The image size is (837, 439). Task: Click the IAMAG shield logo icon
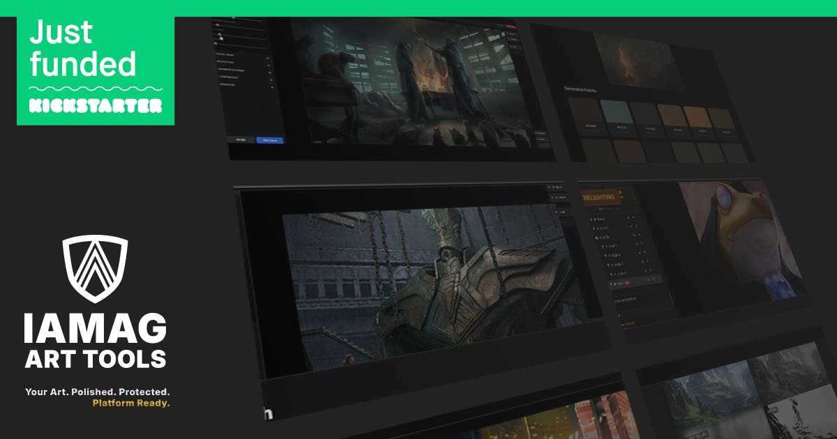[x=96, y=269]
